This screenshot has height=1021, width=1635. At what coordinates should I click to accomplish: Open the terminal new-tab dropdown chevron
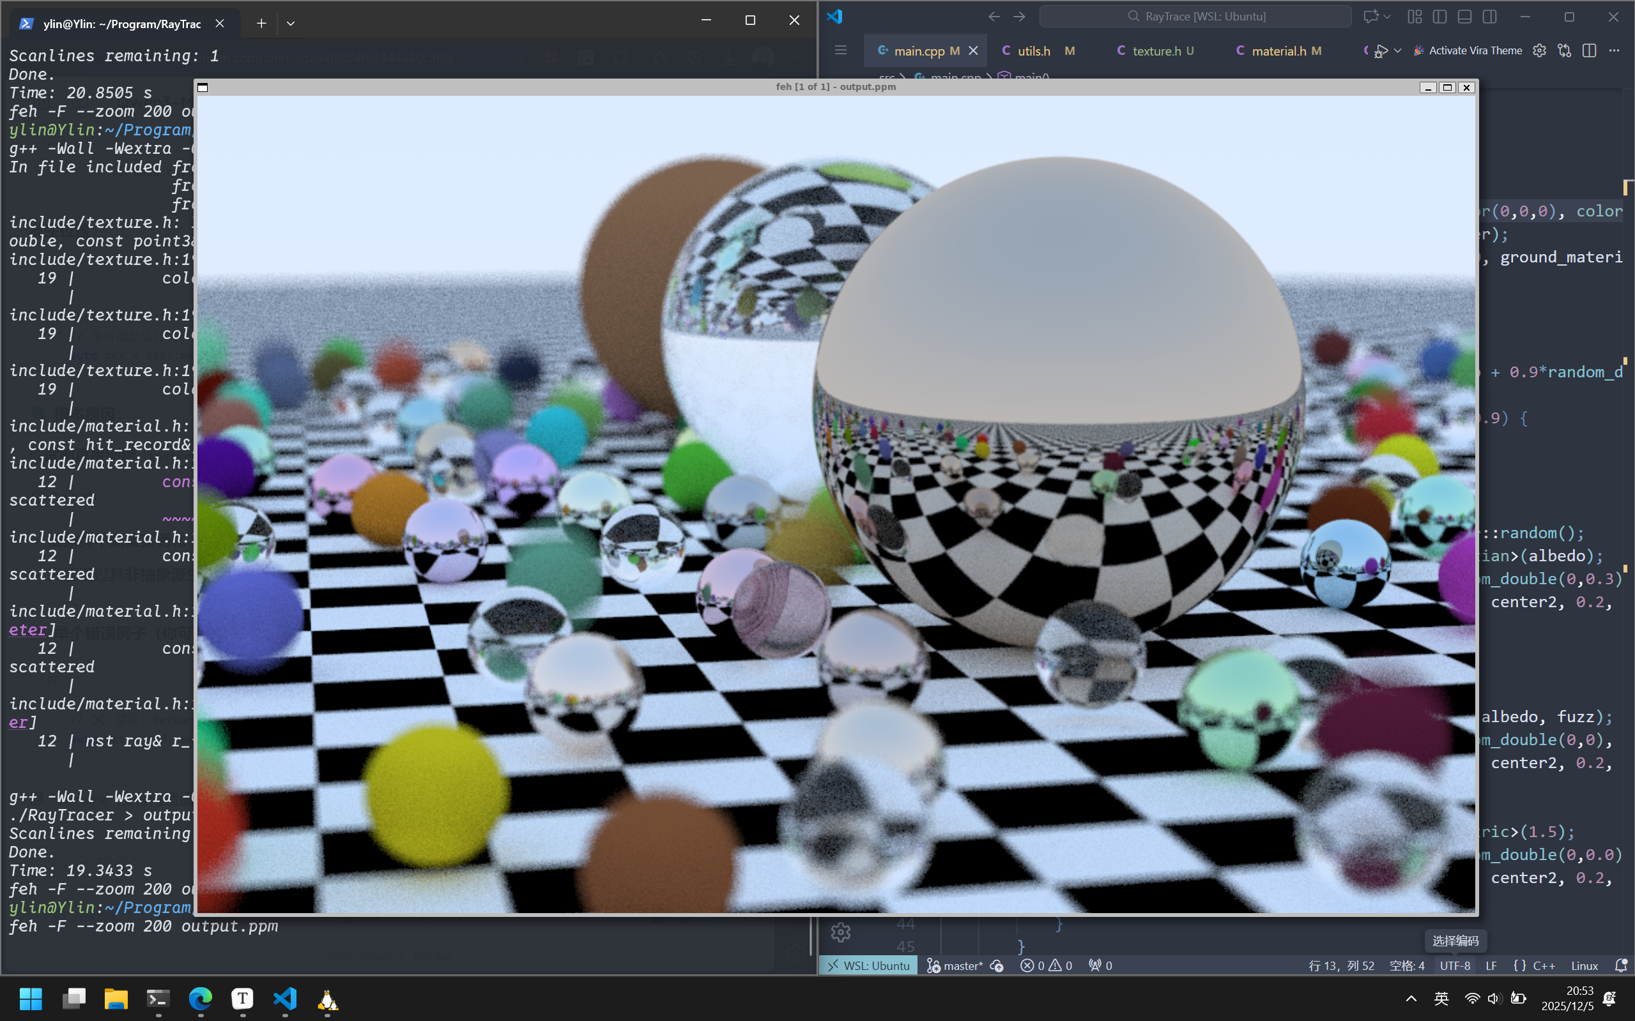click(291, 24)
